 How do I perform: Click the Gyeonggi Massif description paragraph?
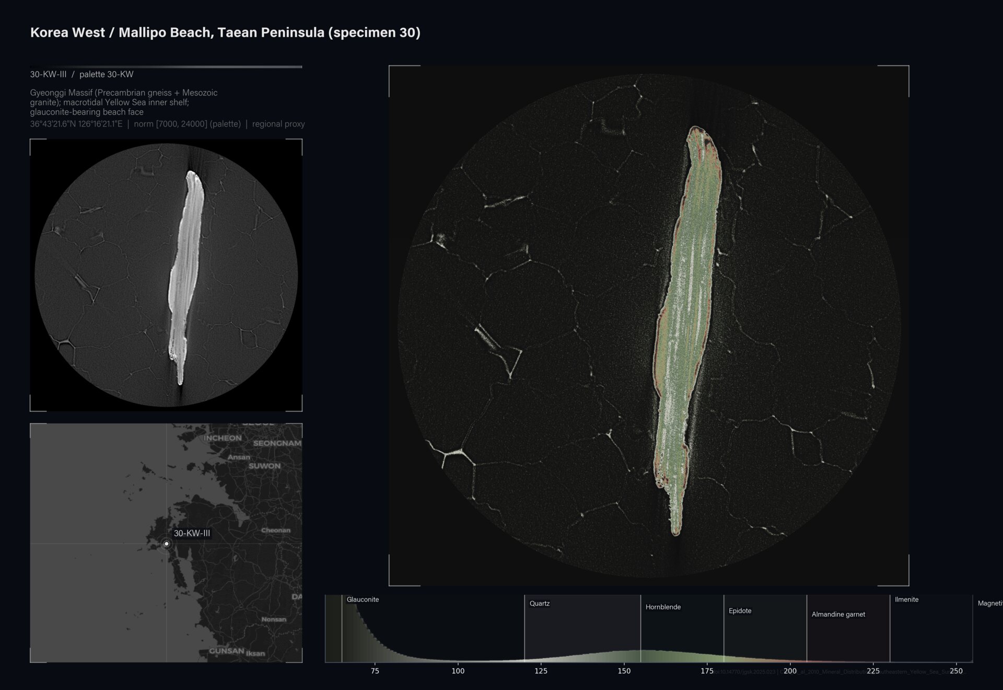(x=124, y=102)
